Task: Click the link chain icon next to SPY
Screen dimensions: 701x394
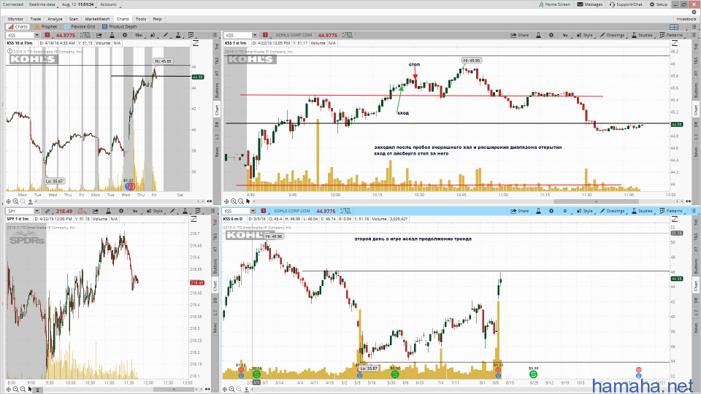Action: click(47, 211)
